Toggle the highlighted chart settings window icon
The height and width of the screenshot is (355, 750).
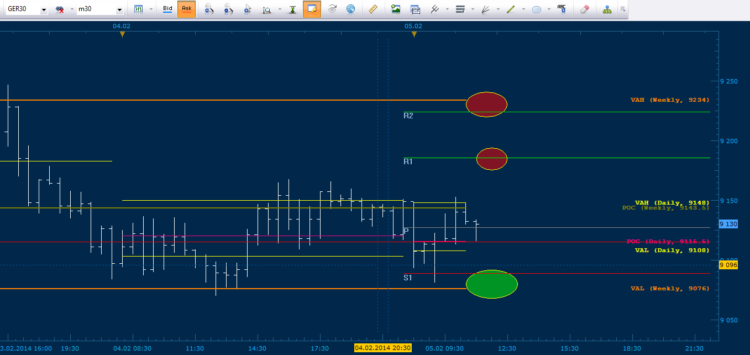click(x=312, y=9)
